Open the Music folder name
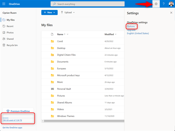The width and height of the screenshot is (175, 131). tap(60, 82)
